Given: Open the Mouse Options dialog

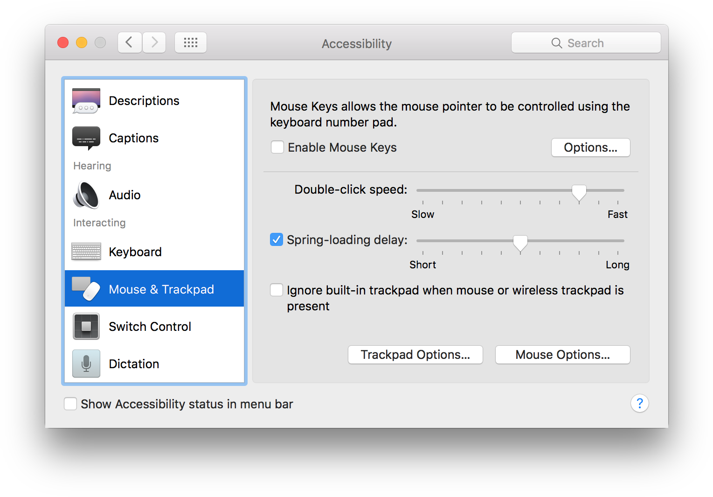Looking at the screenshot, I should [562, 354].
